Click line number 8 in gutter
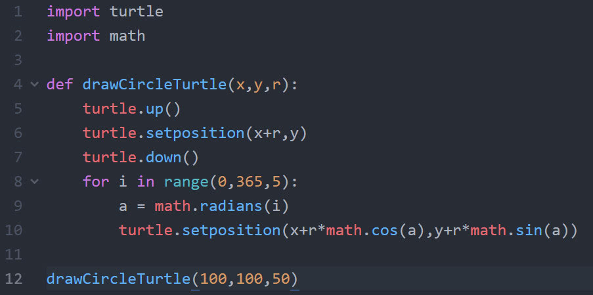This screenshot has height=295, width=593. 18,181
